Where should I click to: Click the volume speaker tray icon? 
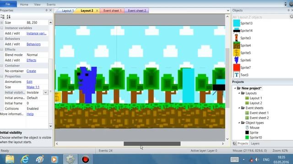click(257, 159)
